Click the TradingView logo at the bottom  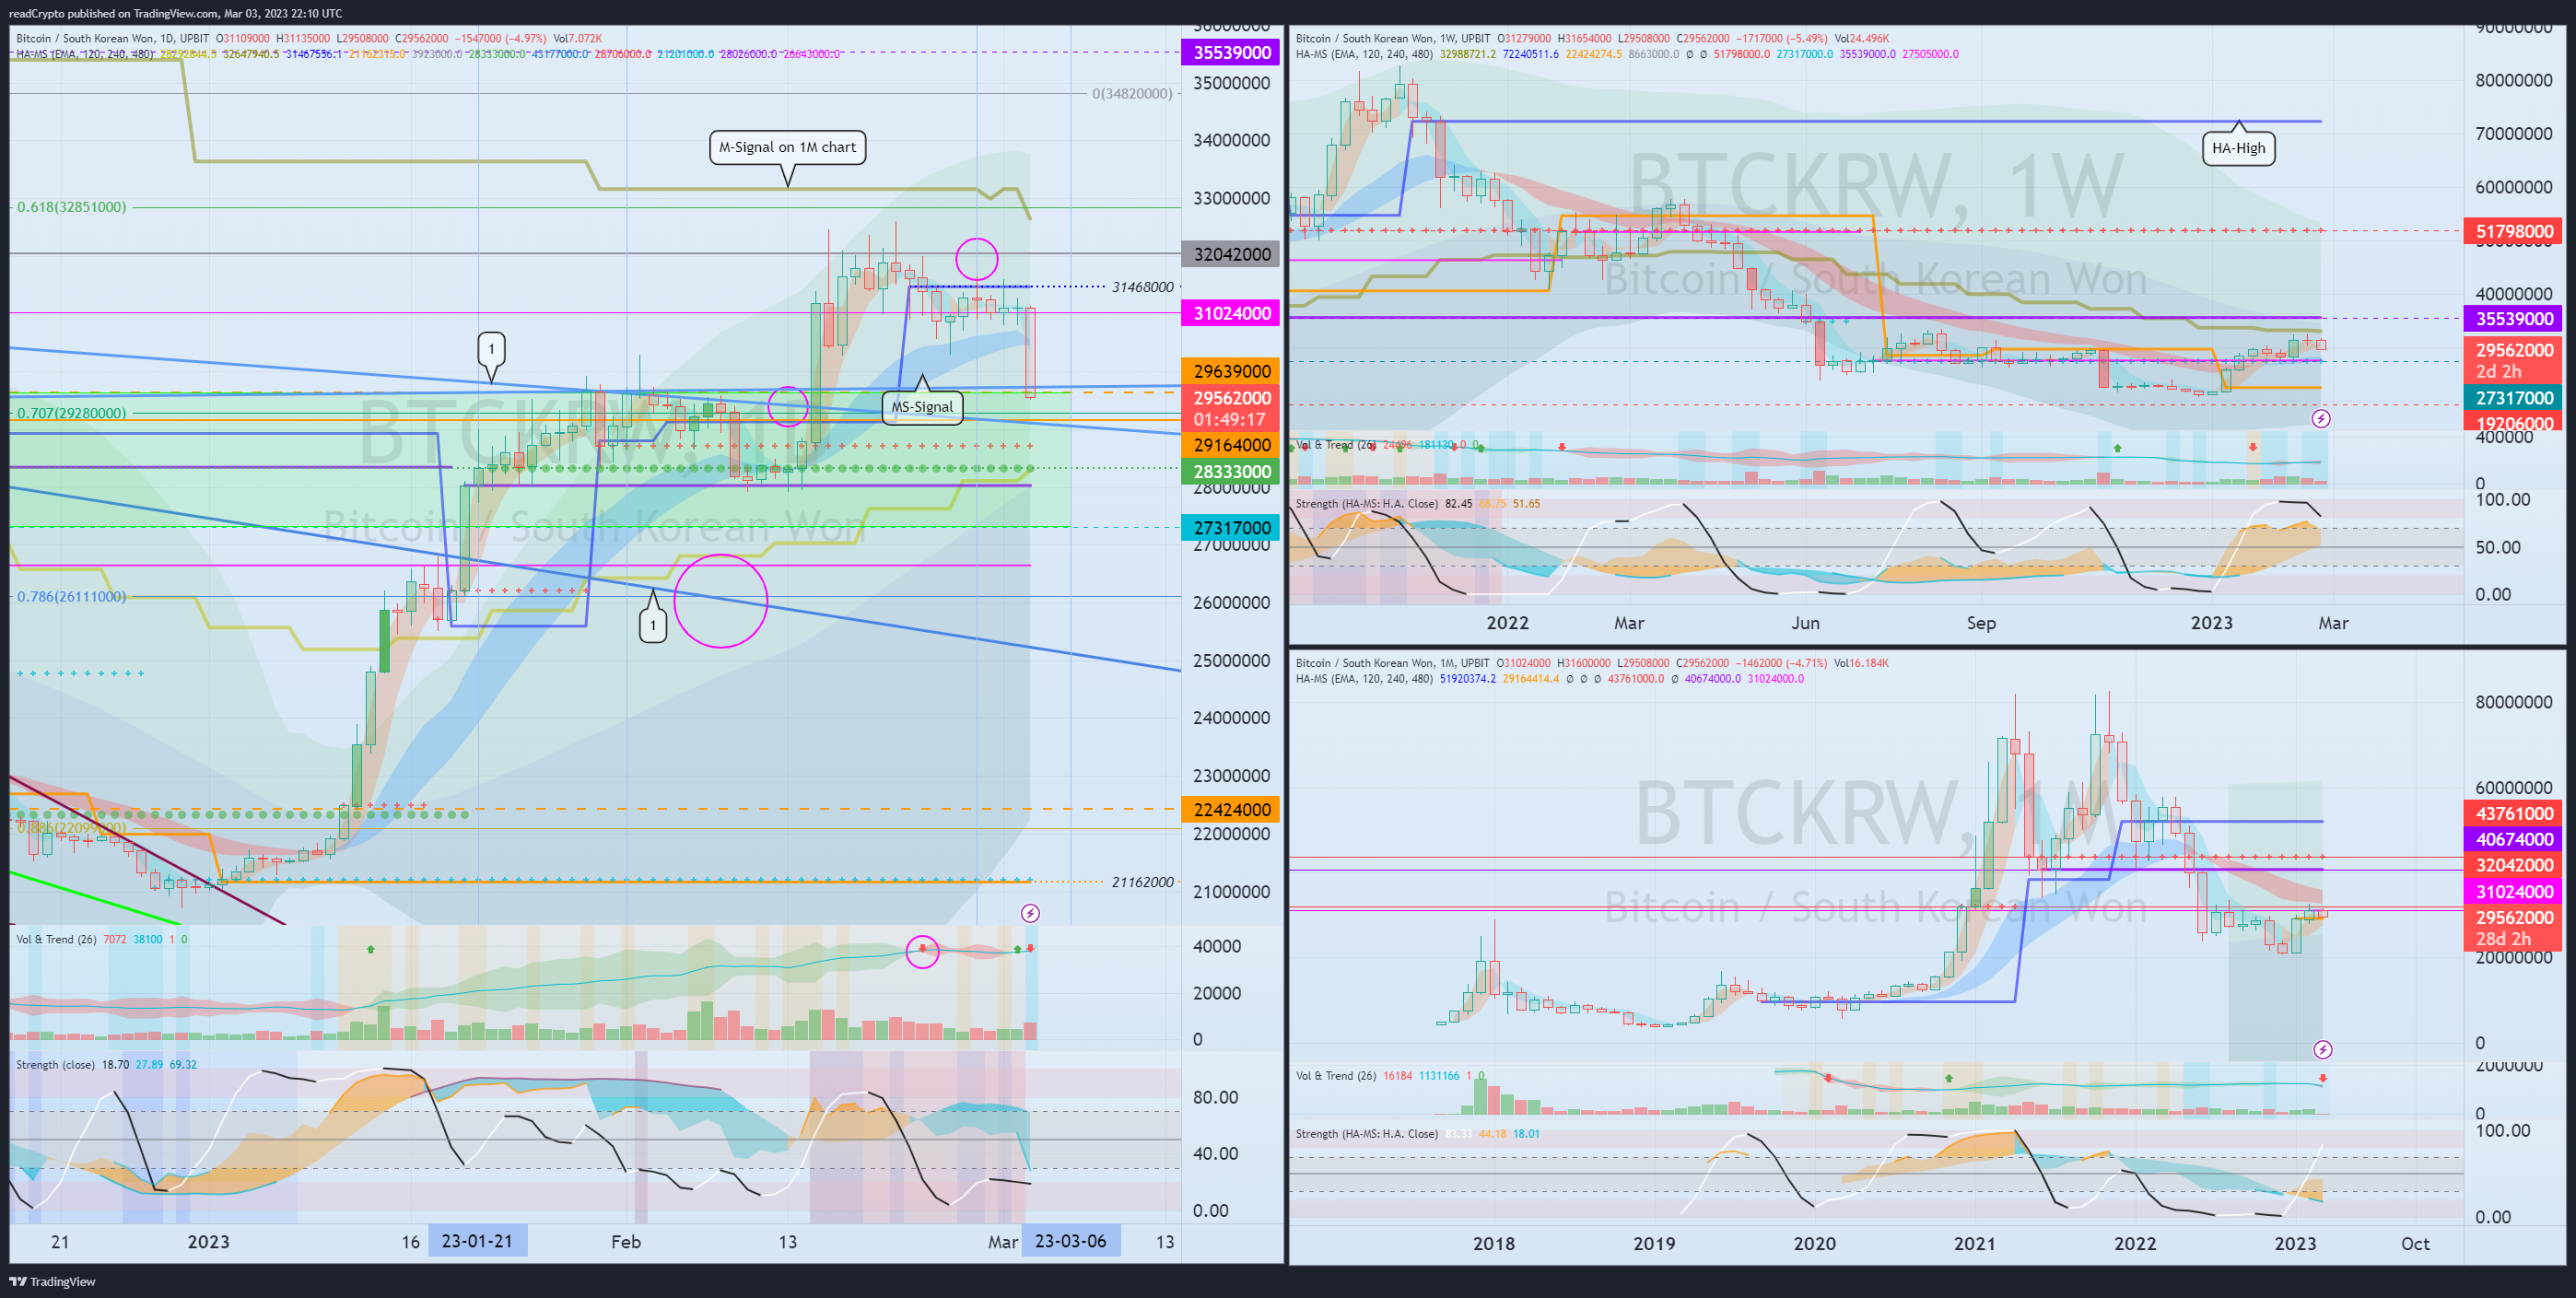point(52,1281)
